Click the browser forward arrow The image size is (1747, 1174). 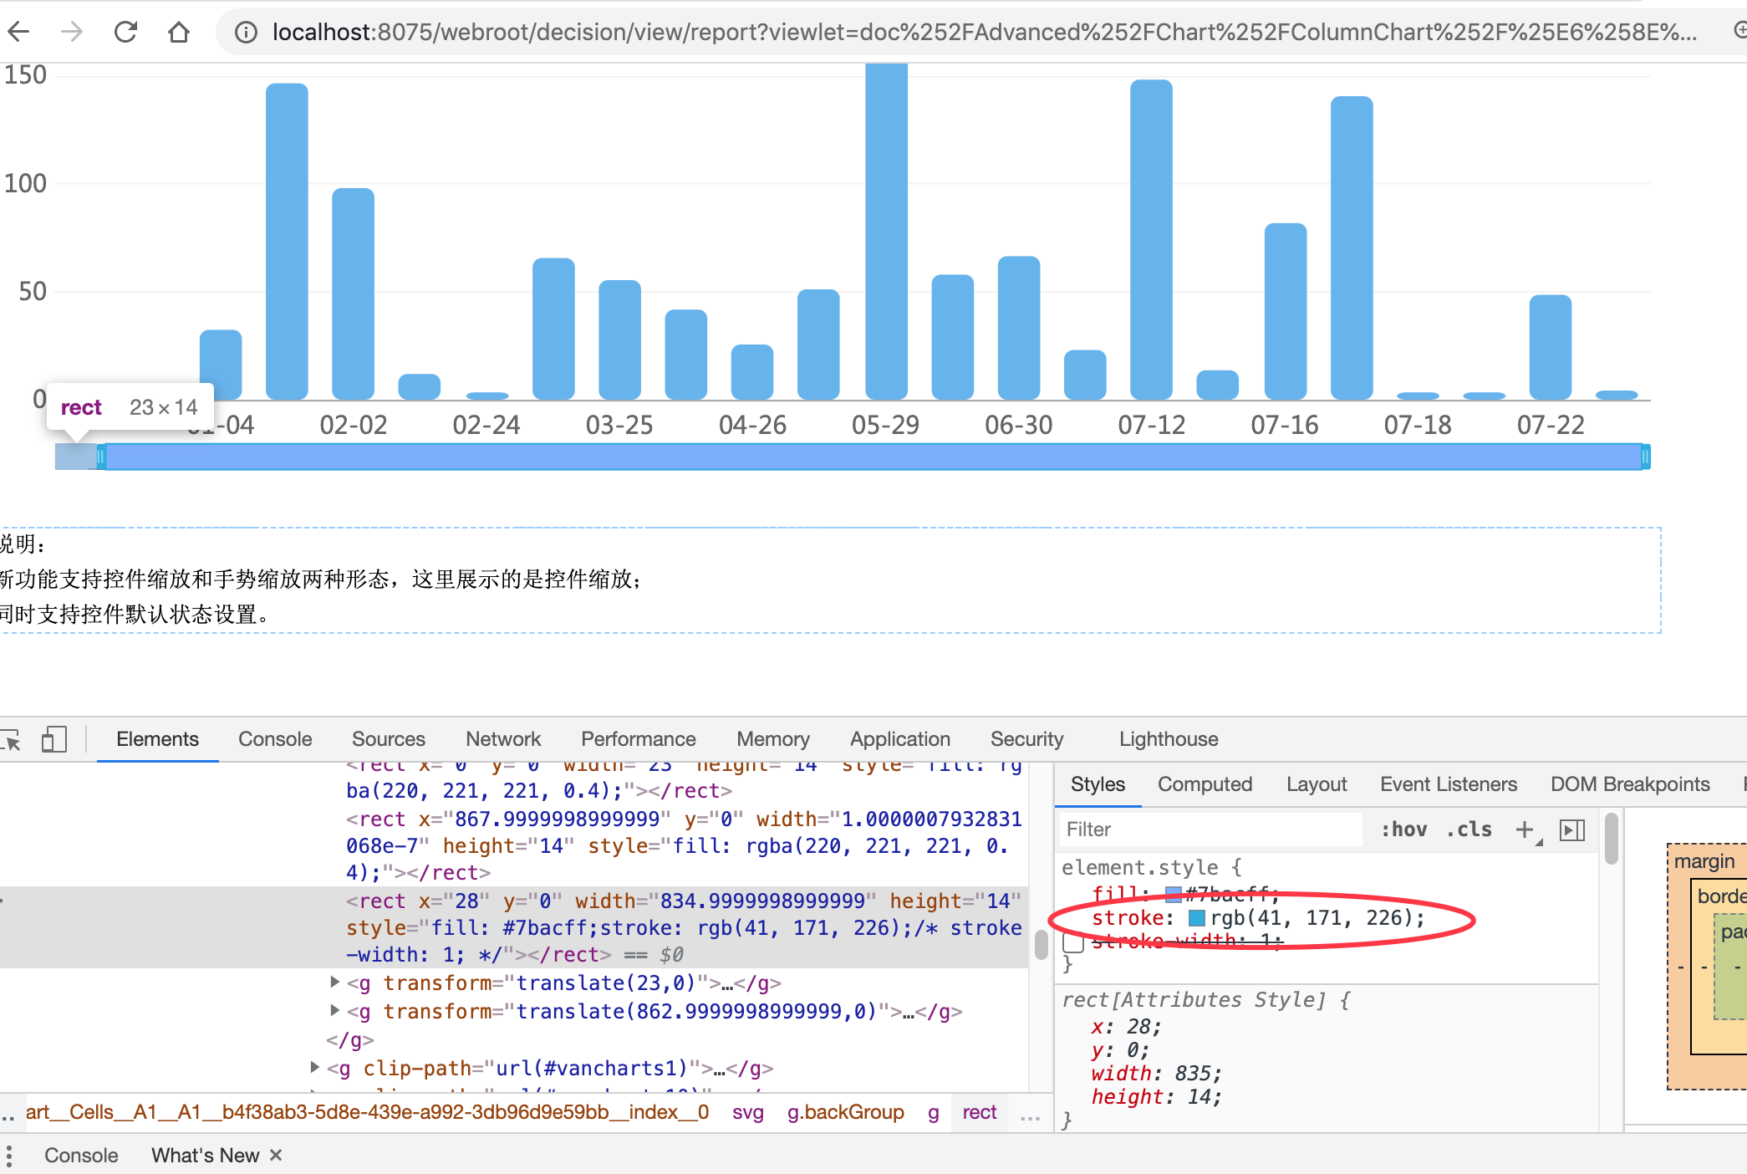pyautogui.click(x=72, y=32)
